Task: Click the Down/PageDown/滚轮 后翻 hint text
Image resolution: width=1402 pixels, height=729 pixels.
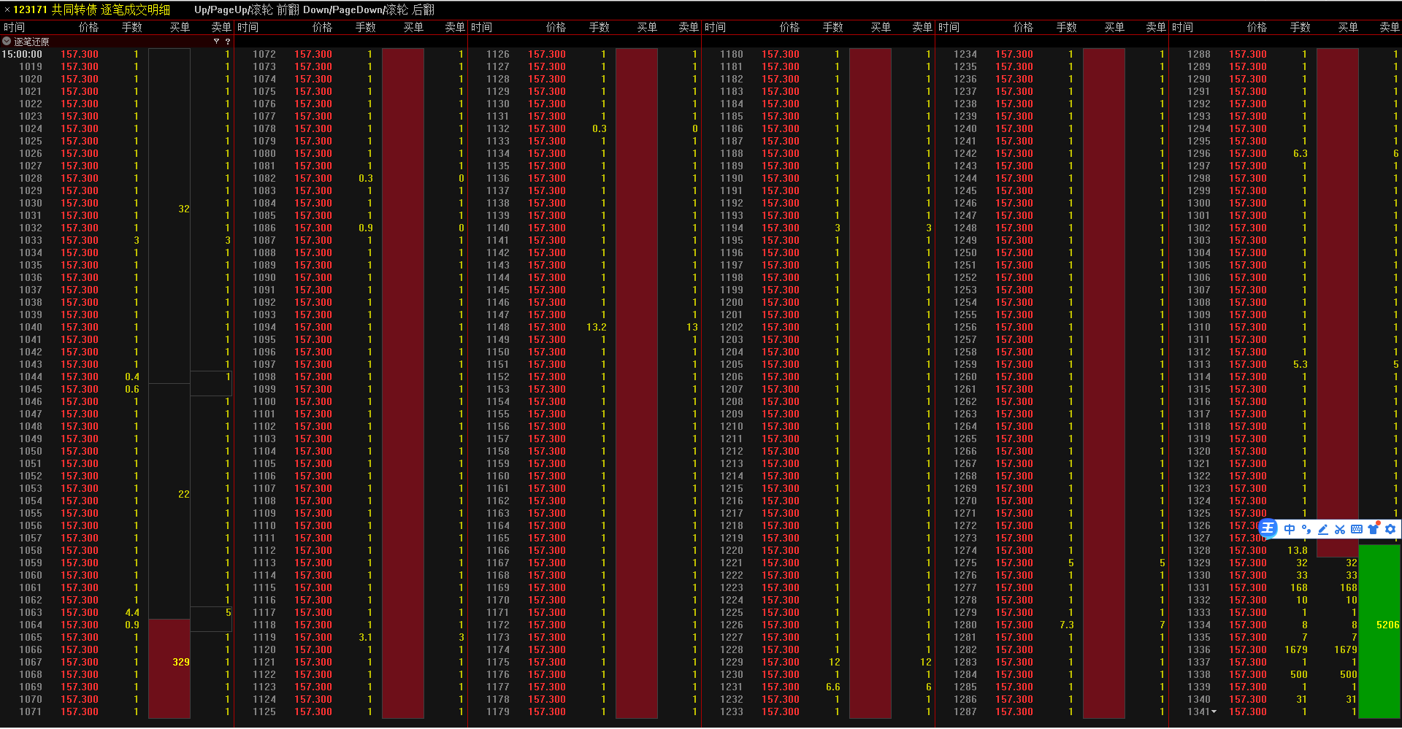Action: (x=369, y=9)
